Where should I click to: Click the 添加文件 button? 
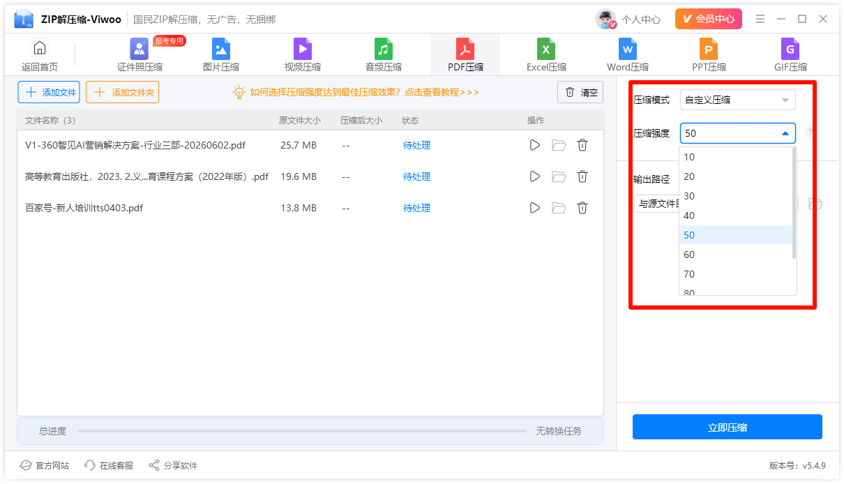[x=49, y=92]
